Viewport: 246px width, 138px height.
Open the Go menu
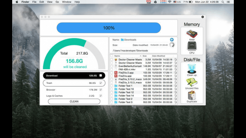tap(57, 2)
